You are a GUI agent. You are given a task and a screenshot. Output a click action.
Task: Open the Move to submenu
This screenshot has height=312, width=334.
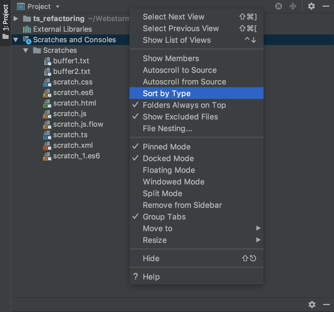(158, 228)
